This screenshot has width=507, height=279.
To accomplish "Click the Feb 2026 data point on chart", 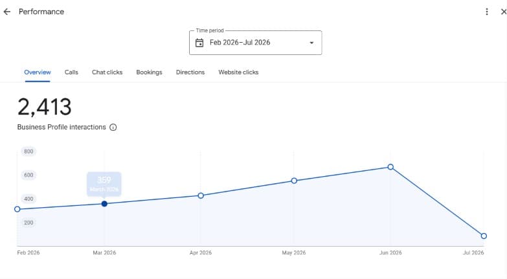I will coord(17,209).
